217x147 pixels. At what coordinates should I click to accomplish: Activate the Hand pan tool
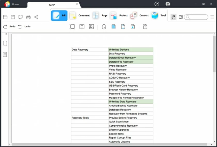tap(173, 17)
